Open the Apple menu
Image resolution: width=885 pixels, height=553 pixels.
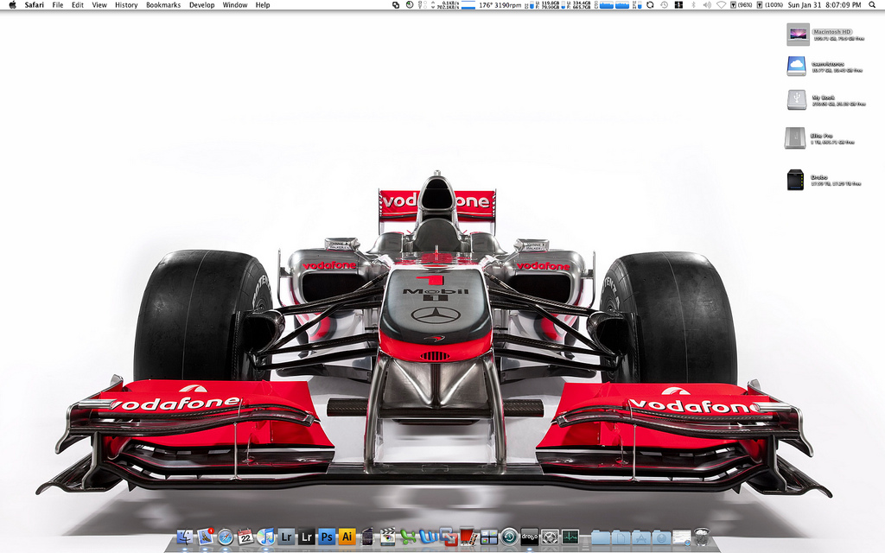[12, 5]
